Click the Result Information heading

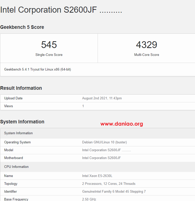pyautogui.click(x=21, y=88)
